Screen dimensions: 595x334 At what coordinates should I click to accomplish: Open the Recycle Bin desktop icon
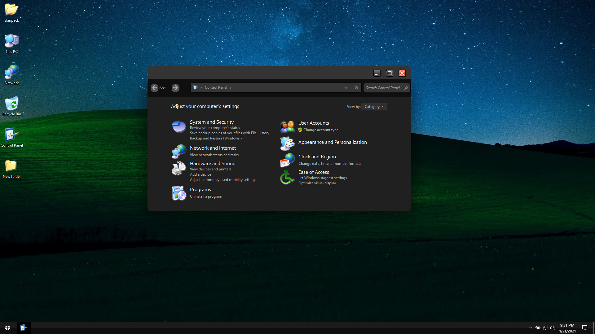12,104
